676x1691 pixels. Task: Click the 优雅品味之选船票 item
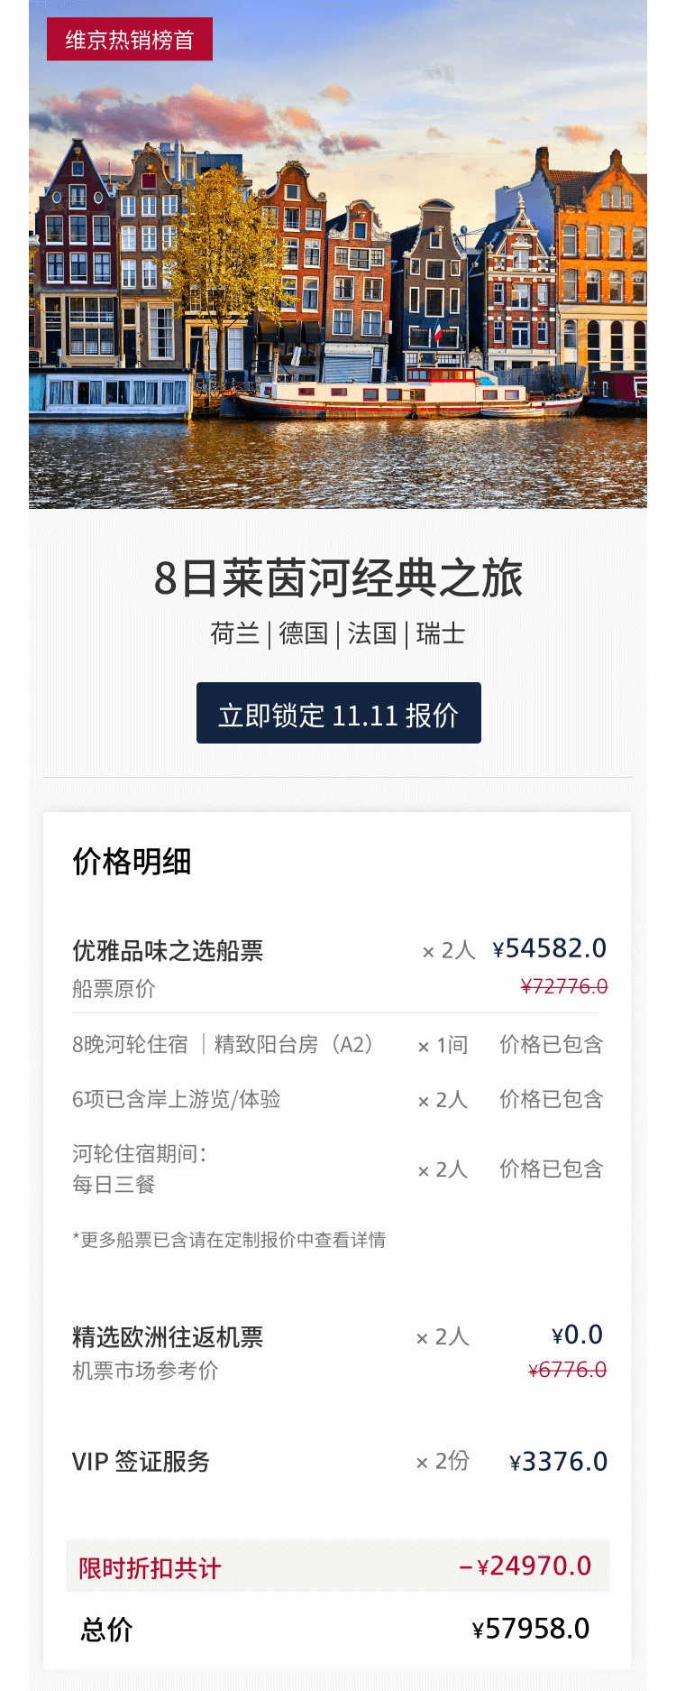pyautogui.click(x=168, y=950)
